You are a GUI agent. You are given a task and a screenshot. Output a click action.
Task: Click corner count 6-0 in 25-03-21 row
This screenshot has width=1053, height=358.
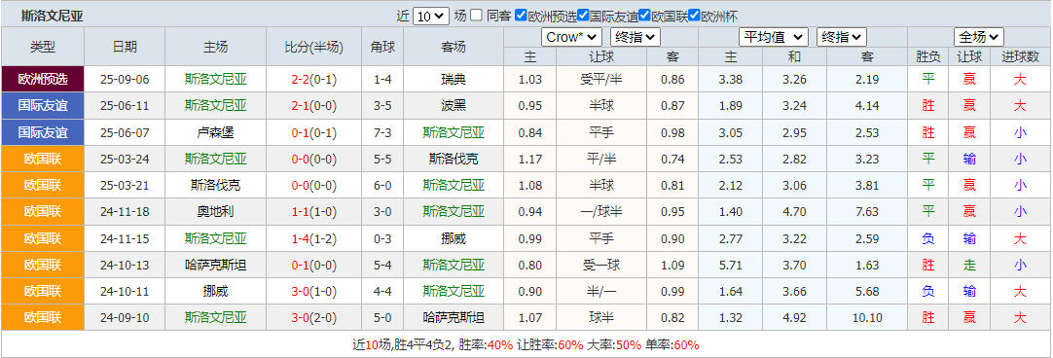pyautogui.click(x=382, y=186)
